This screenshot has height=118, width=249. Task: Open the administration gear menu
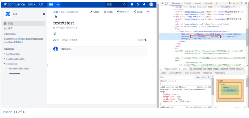pos(138,4)
